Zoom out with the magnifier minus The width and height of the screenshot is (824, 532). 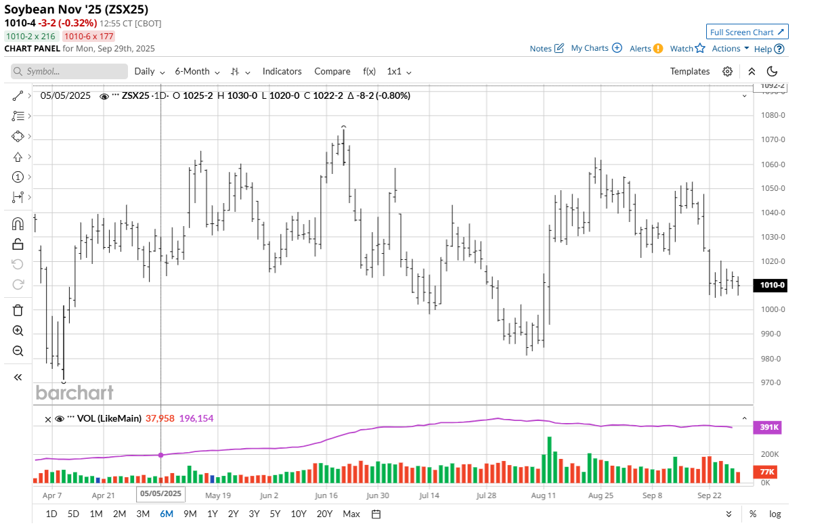pos(18,351)
